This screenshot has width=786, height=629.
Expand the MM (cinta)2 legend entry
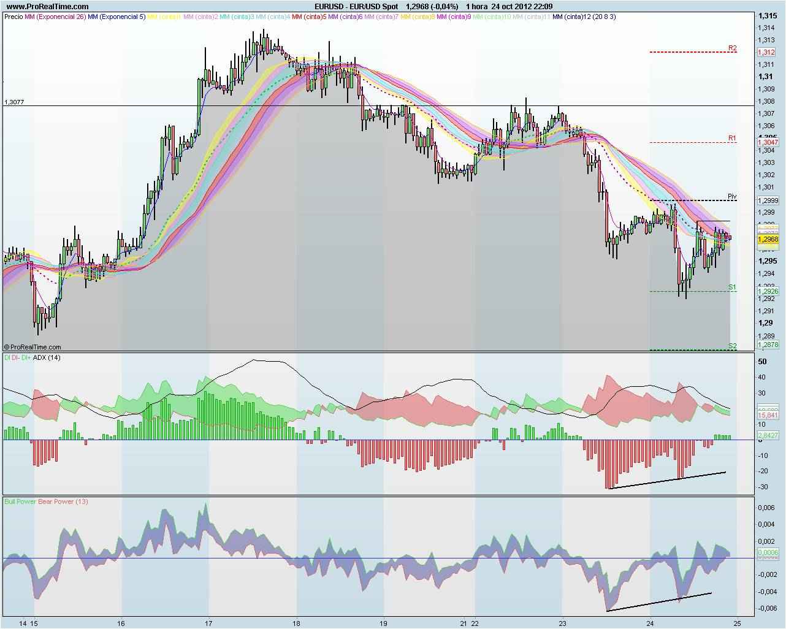click(x=200, y=18)
